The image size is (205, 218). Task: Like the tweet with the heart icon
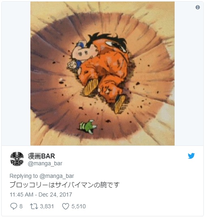coord(66,206)
